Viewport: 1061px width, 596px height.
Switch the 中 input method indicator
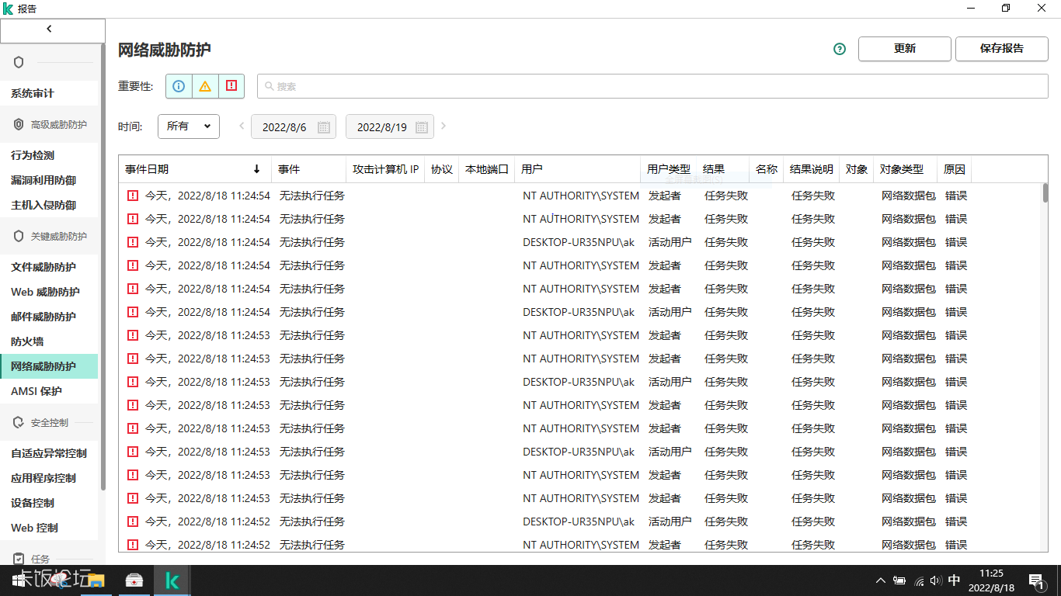(955, 580)
